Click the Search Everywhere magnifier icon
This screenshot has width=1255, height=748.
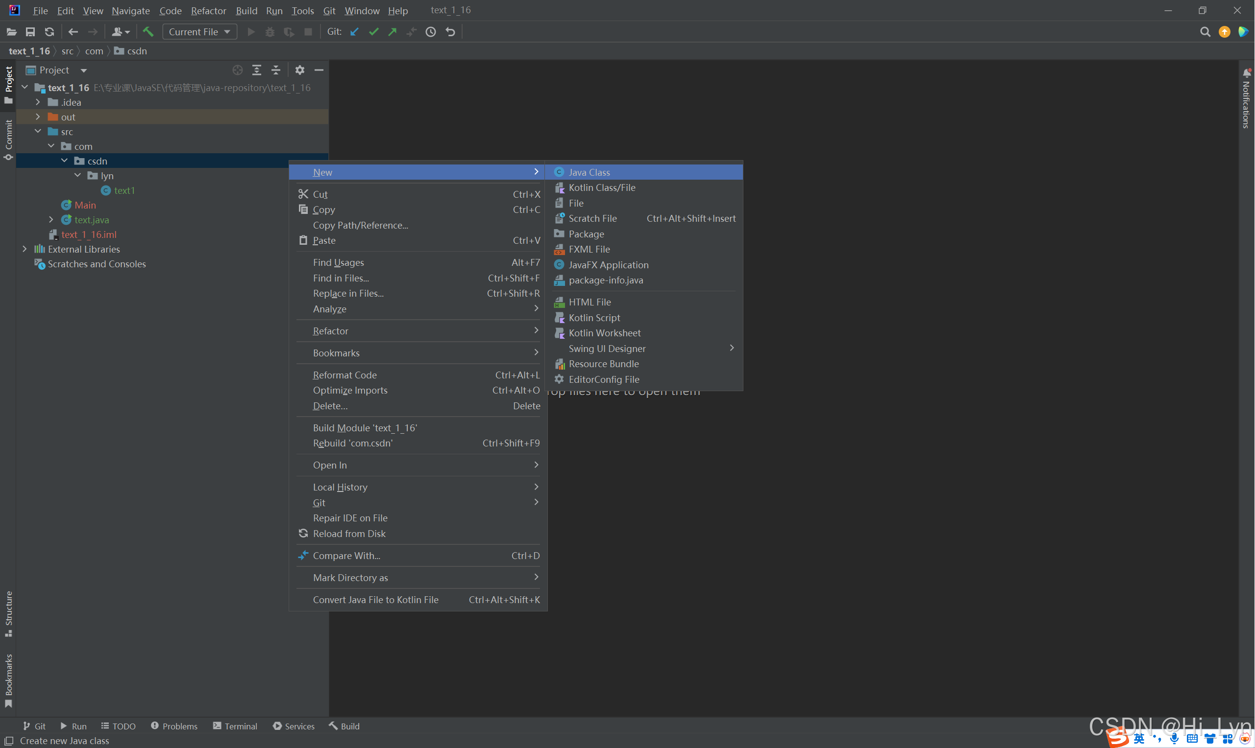point(1205,32)
